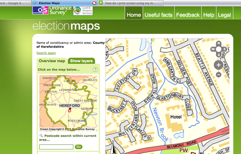
Task: Click the Ordnance Survey logo
Action: point(50,10)
